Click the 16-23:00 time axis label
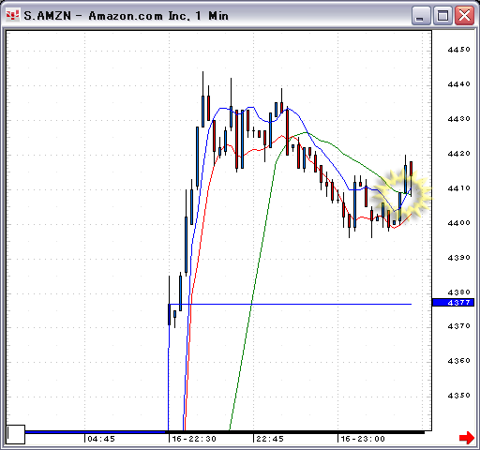 pyautogui.click(x=363, y=439)
